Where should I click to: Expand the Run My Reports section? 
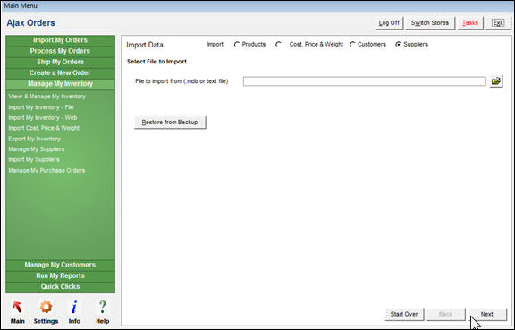pyautogui.click(x=60, y=275)
